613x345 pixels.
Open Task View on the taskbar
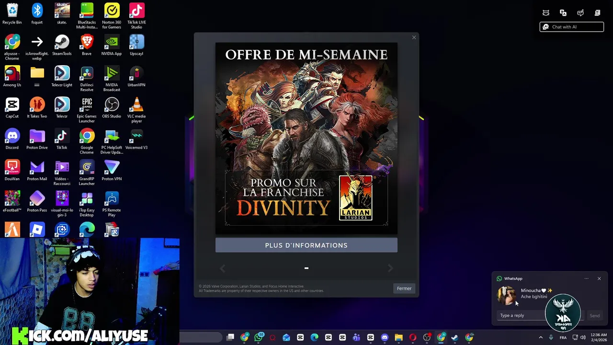[230, 337]
